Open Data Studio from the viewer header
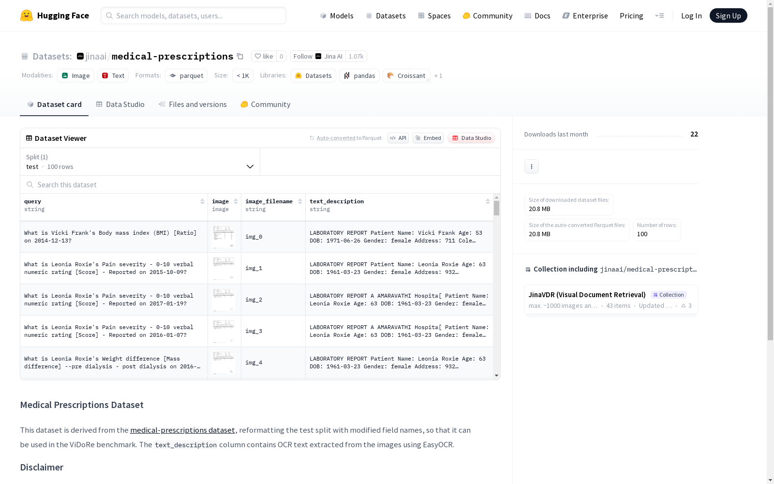 tap(472, 138)
